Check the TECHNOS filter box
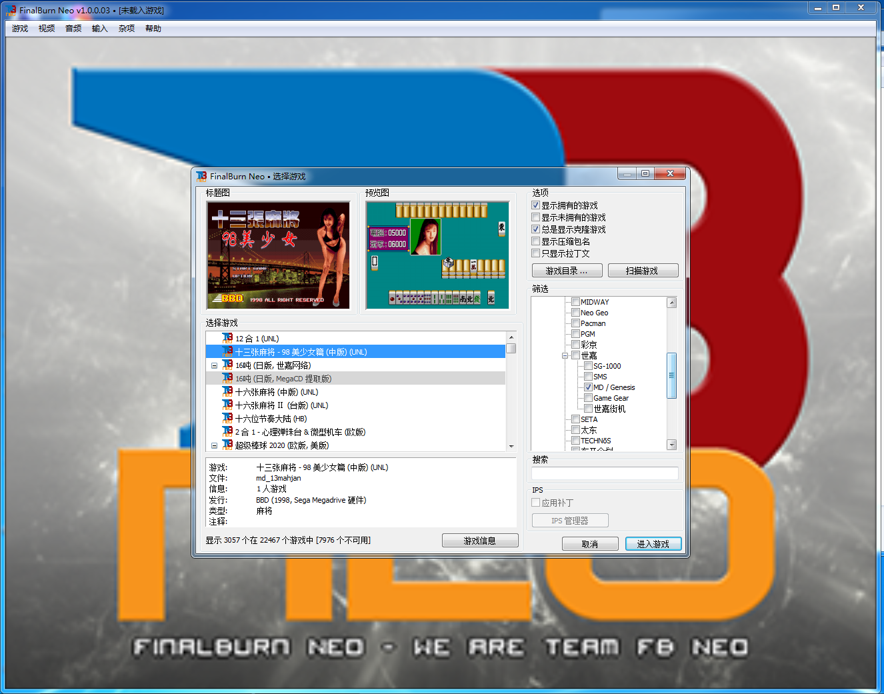 [575, 441]
